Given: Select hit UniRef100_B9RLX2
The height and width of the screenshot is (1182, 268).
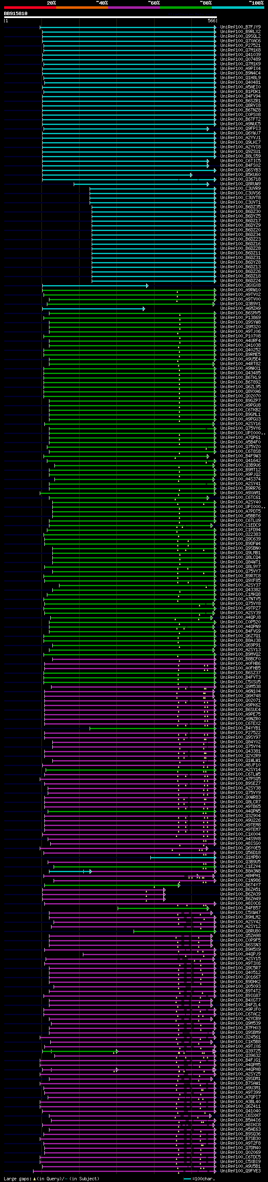Looking at the screenshot, I should pos(240,32).
